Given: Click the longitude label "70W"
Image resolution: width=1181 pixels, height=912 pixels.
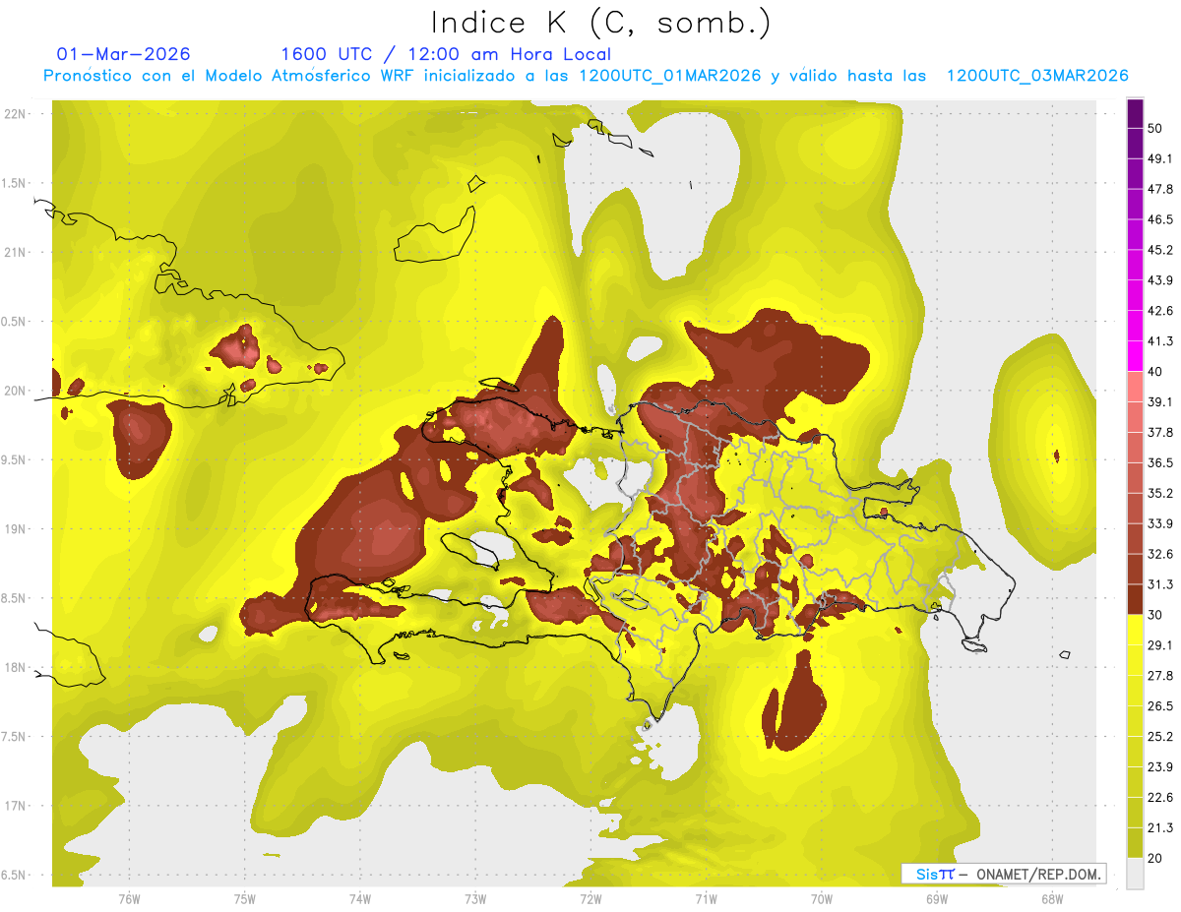Looking at the screenshot, I should [x=822, y=899].
